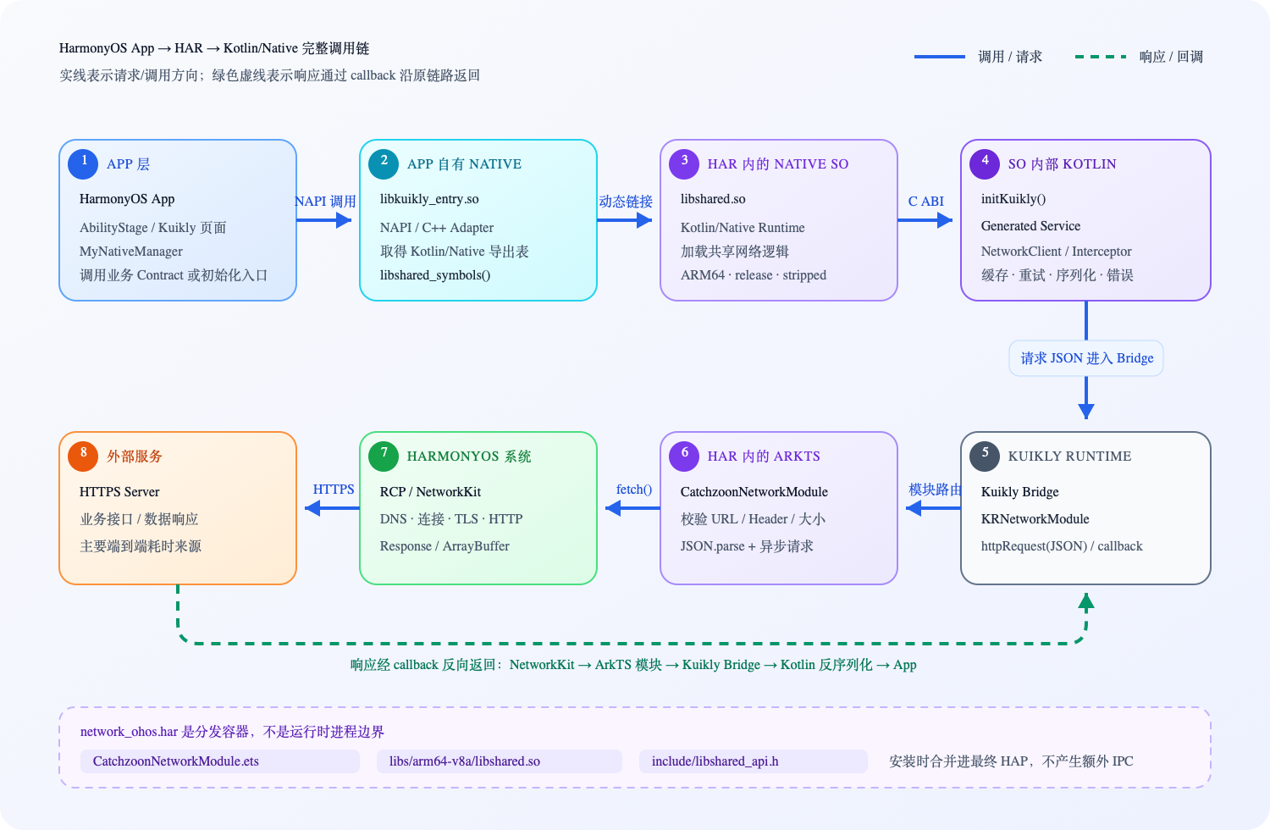Click libkuikly_entry.so text
Screen dimensions: 1270x830
429,199
